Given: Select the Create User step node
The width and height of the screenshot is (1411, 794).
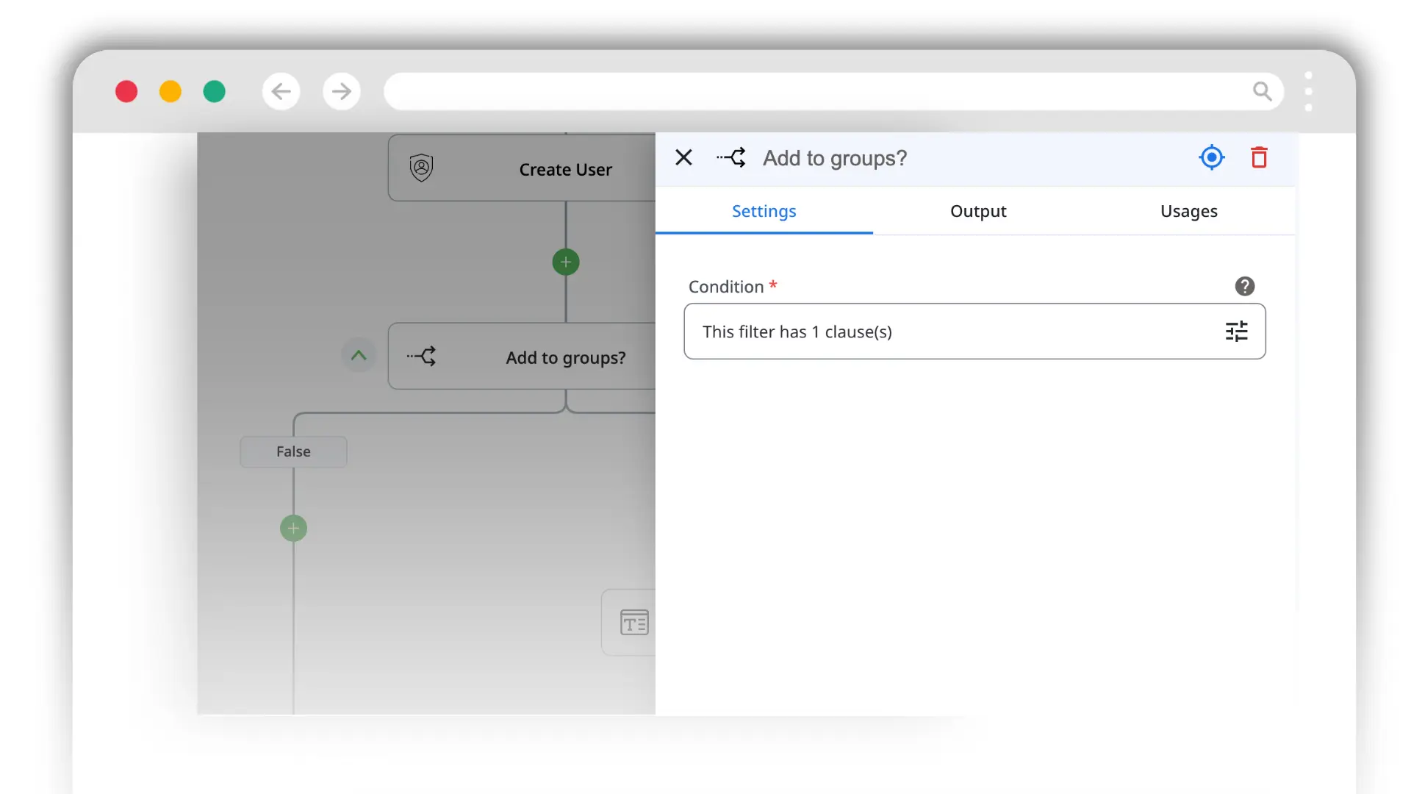Looking at the screenshot, I should (x=522, y=168).
